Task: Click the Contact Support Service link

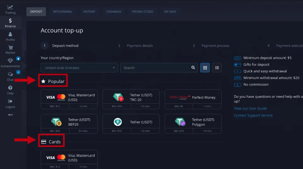Action: [x=253, y=115]
